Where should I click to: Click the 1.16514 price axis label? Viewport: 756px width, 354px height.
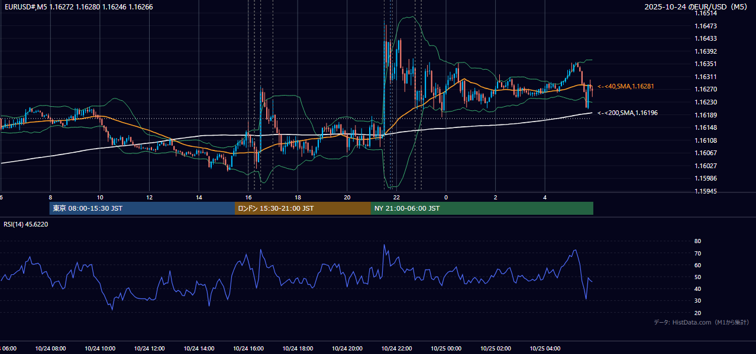(705, 13)
